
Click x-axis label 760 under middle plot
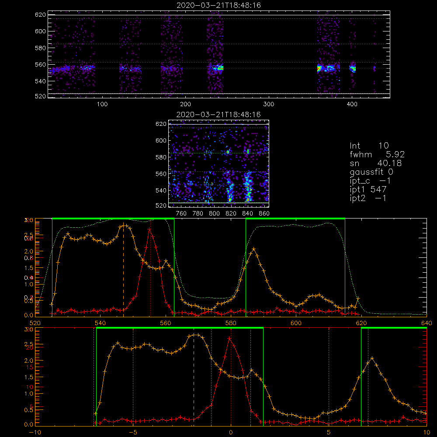[181, 214]
